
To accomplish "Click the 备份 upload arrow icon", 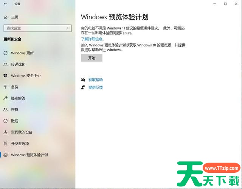I will coord(5,87).
